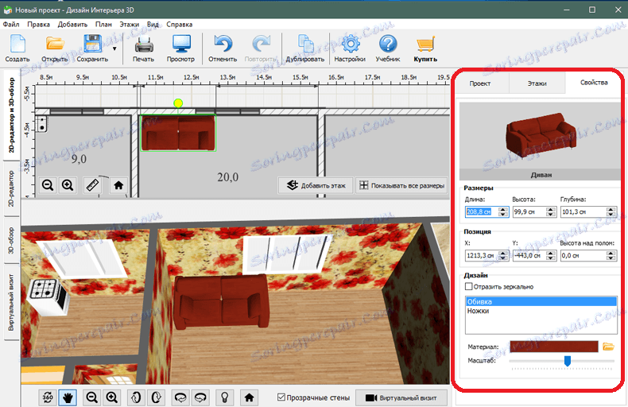Save the project with Сохранить
Viewport: 628px width, 407px height.
pos(92,48)
